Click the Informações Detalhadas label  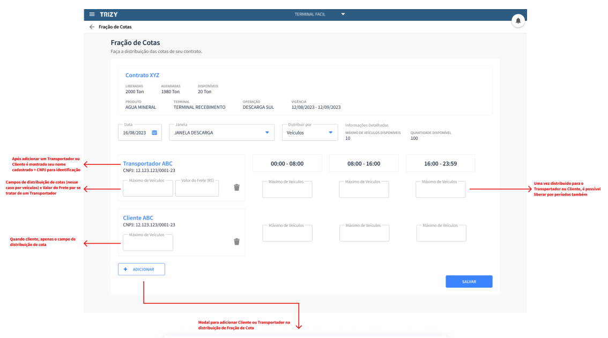tap(367, 125)
